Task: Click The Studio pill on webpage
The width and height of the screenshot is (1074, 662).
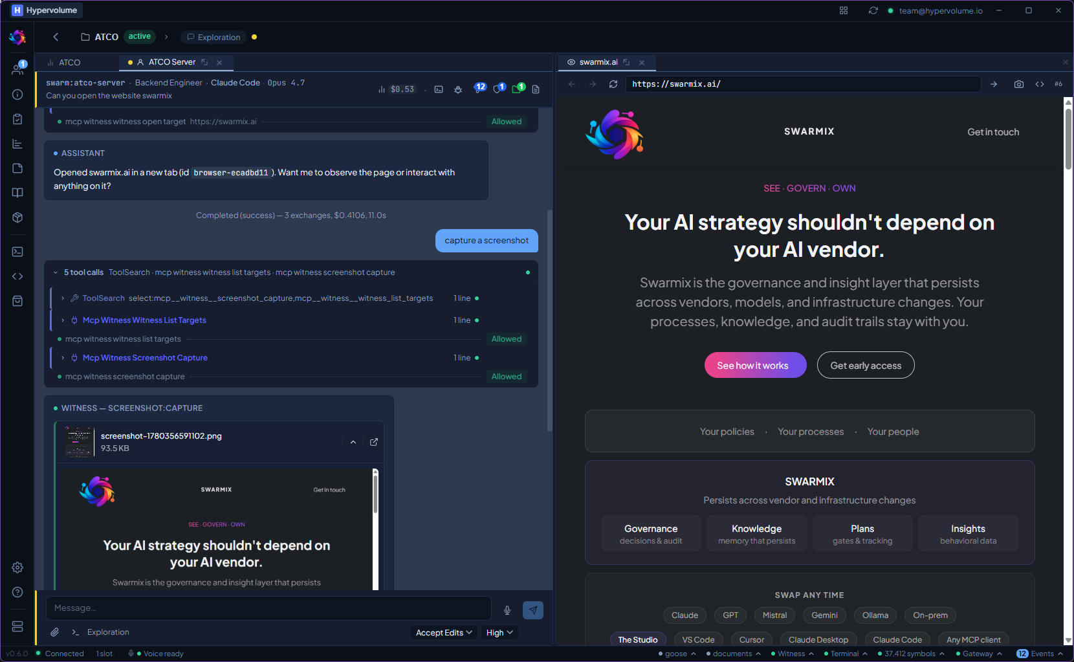Action: (x=637, y=639)
